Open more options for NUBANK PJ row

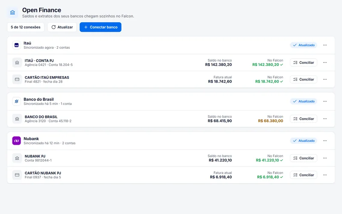(x=325, y=158)
